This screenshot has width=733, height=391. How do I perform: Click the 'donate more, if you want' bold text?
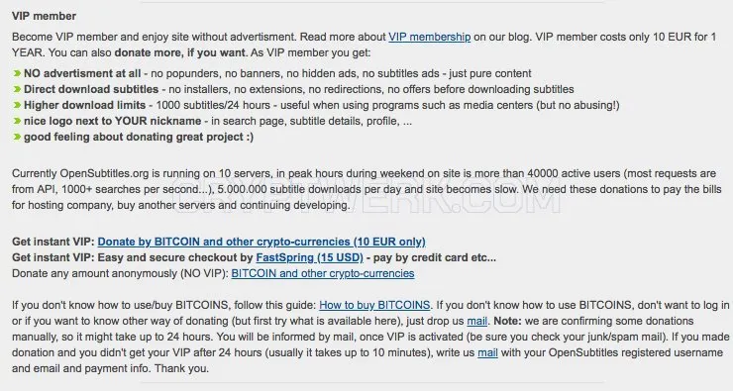(180, 52)
